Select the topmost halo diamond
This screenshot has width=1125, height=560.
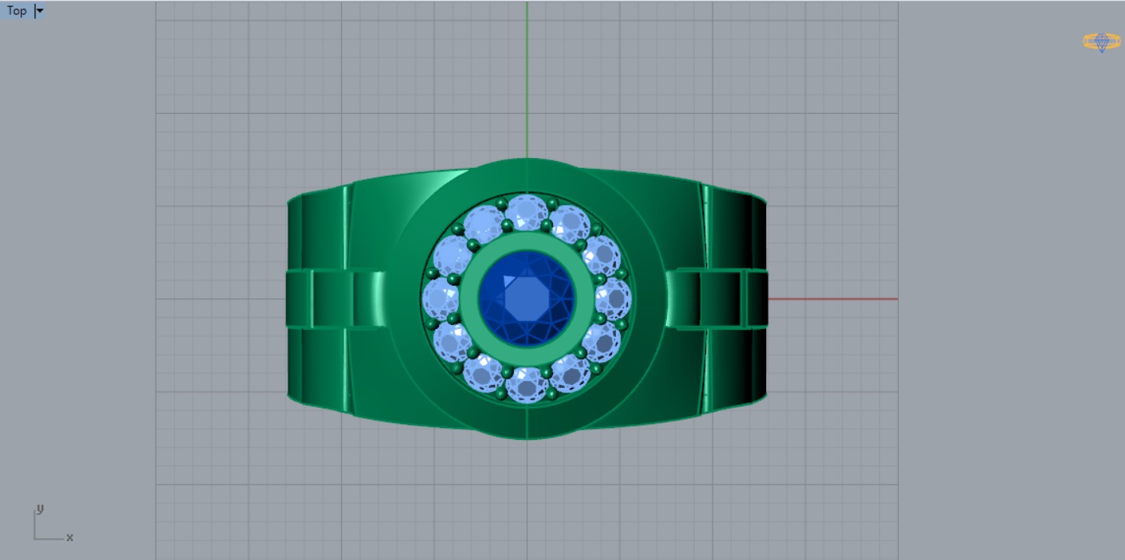click(x=526, y=213)
